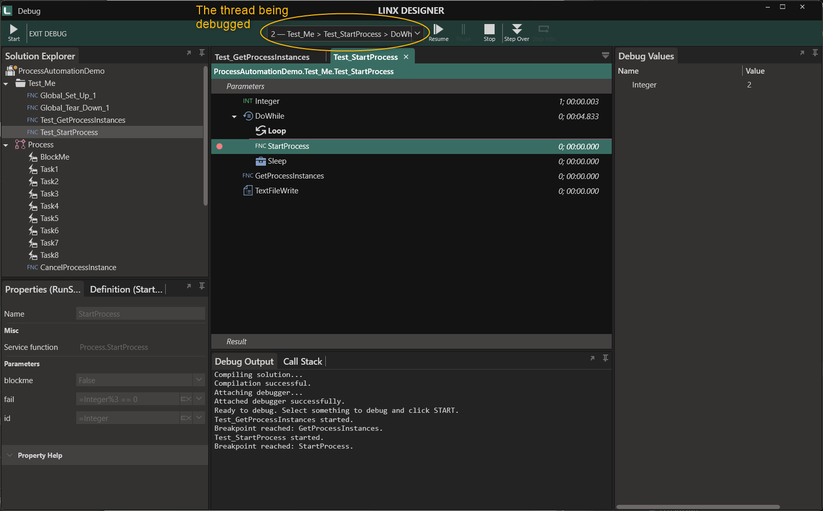Image resolution: width=823 pixels, height=511 pixels.
Task: Select the Properties (RunS...) tab
Action: click(43, 290)
